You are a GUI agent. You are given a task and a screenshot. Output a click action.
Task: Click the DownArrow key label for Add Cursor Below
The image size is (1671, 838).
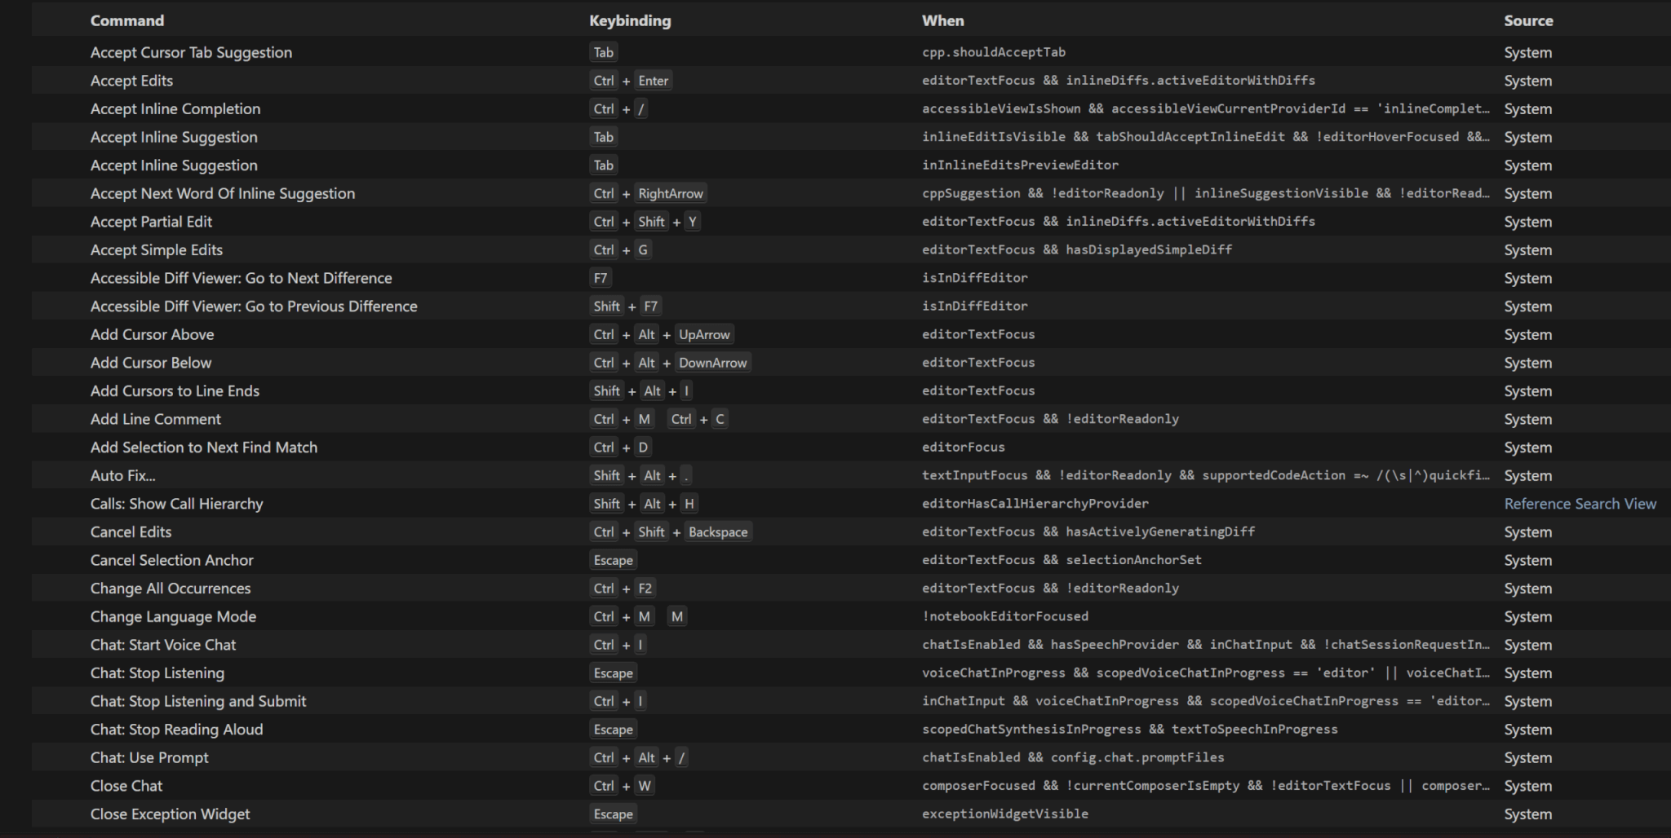(x=712, y=363)
